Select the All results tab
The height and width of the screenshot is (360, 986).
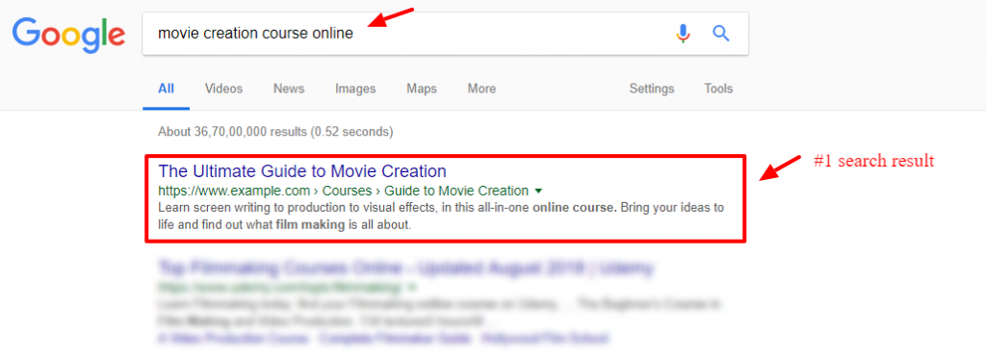[x=166, y=89]
